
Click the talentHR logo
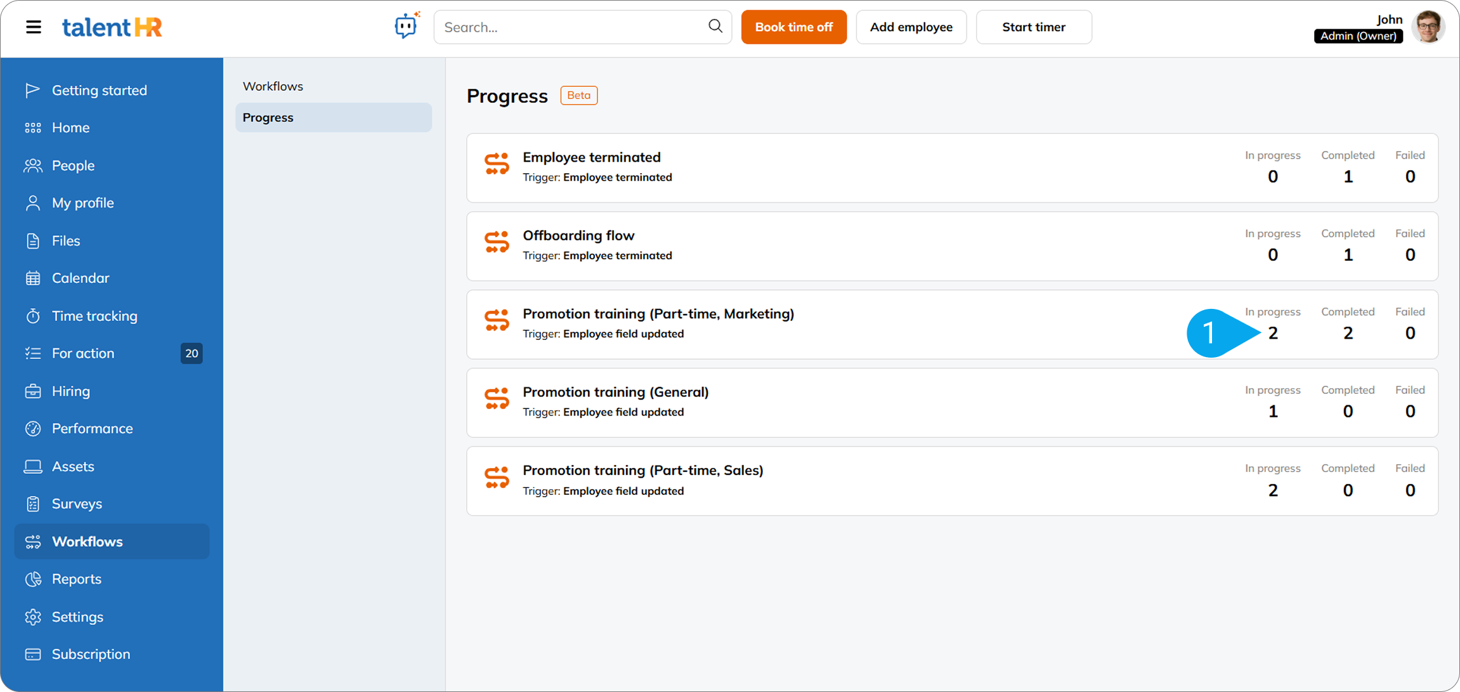click(x=112, y=27)
